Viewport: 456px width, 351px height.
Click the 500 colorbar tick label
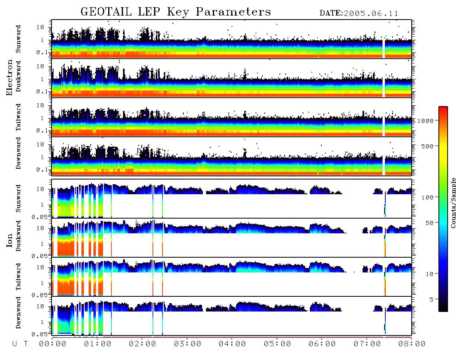(428, 146)
